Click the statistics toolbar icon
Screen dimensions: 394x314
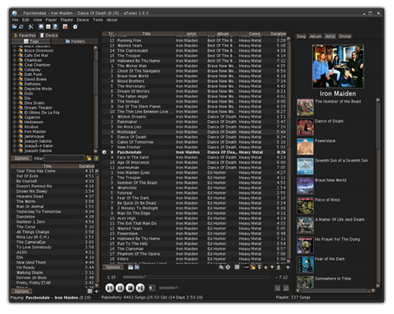(x=65, y=27)
